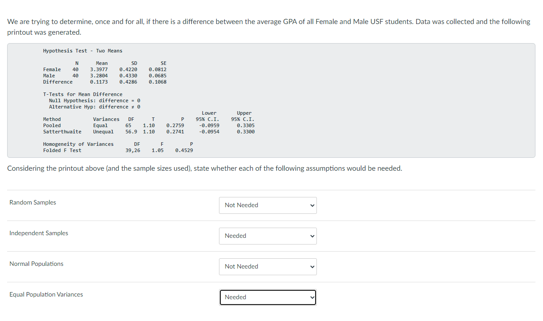Click the Homogeneity of Variances heading

[x=78, y=144]
